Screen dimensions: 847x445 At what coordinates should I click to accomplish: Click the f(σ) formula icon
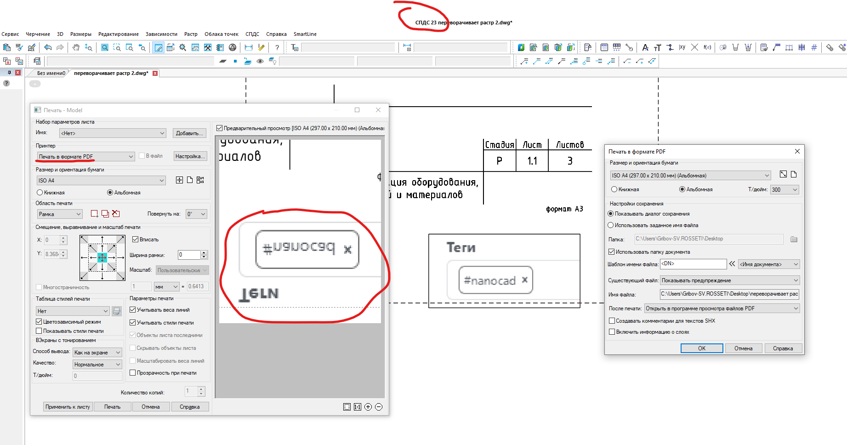(707, 47)
